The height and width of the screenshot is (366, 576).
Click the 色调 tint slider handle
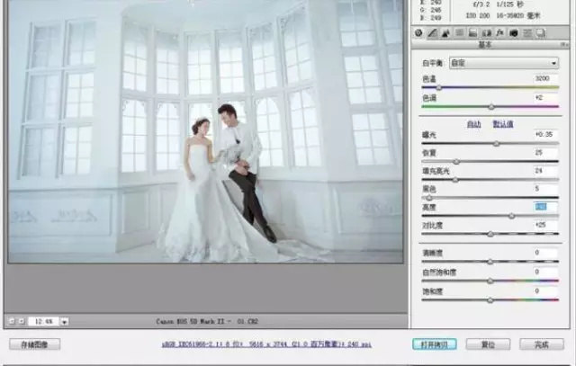pos(491,107)
